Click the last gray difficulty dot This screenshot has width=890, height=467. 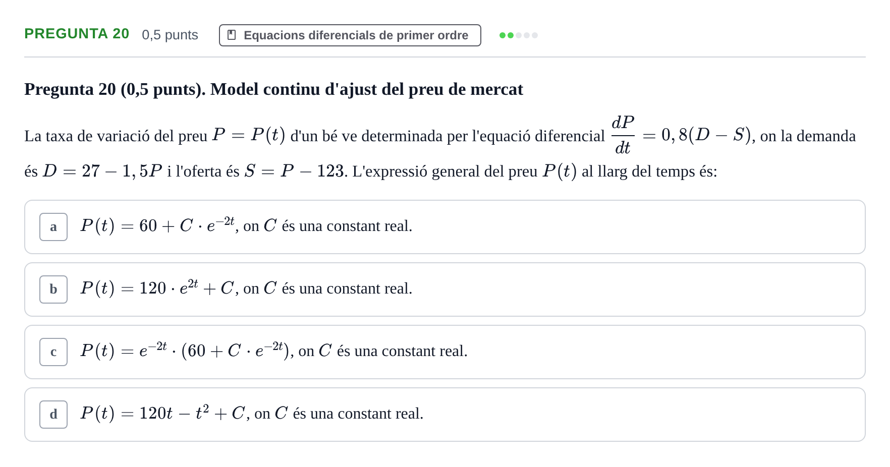pos(535,35)
